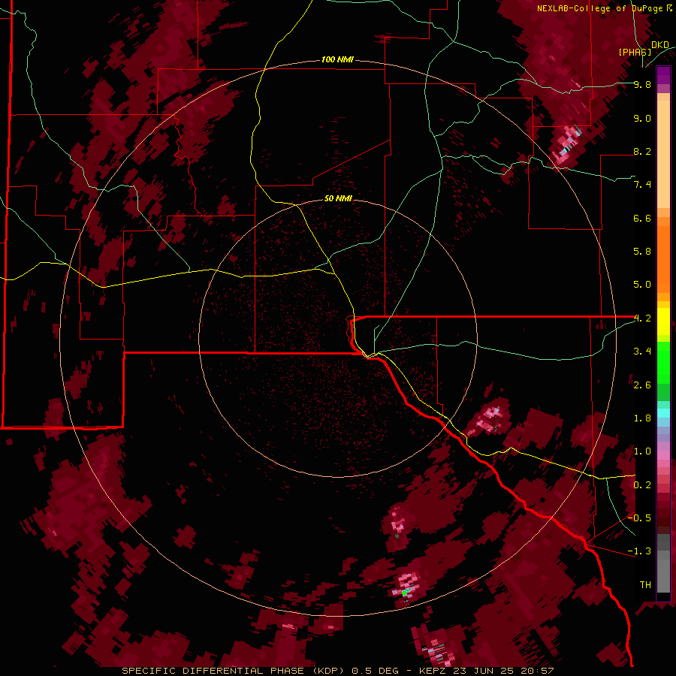Image resolution: width=676 pixels, height=676 pixels.
Task: Click the 1.8 scale value
Action: [x=642, y=418]
